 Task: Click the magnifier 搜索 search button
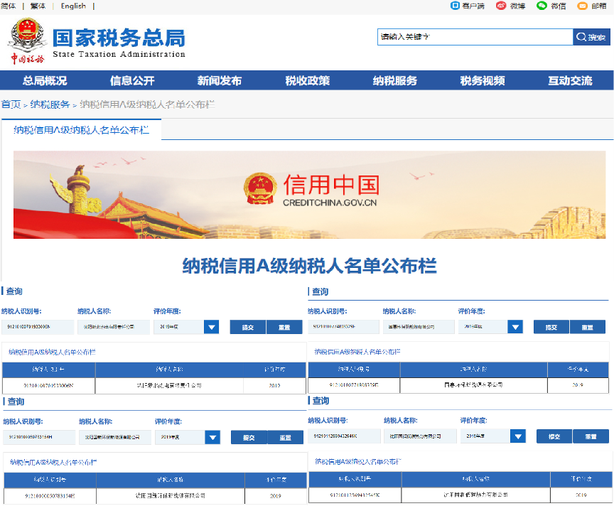pyautogui.click(x=591, y=37)
